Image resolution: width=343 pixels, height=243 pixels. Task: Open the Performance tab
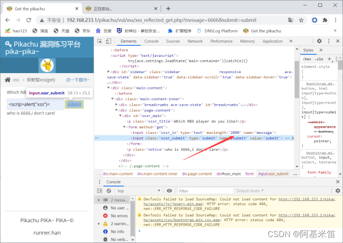click(222, 41)
